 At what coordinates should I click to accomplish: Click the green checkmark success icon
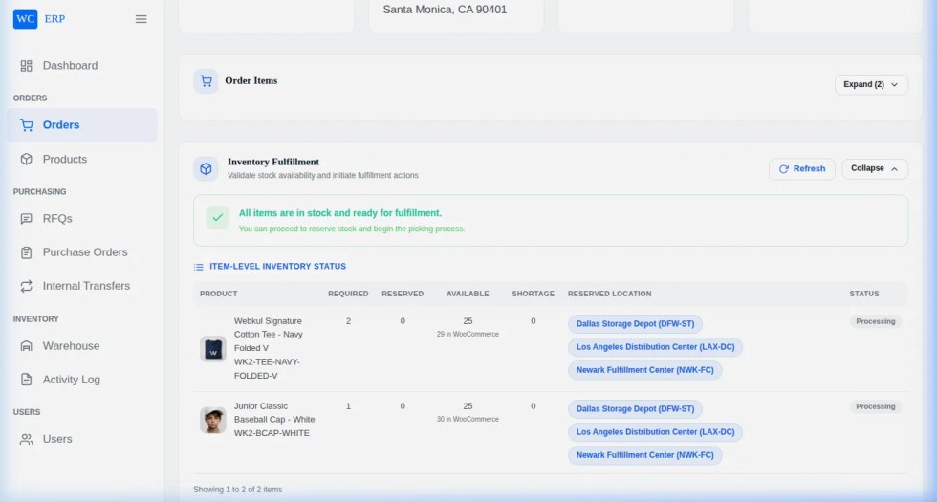218,218
